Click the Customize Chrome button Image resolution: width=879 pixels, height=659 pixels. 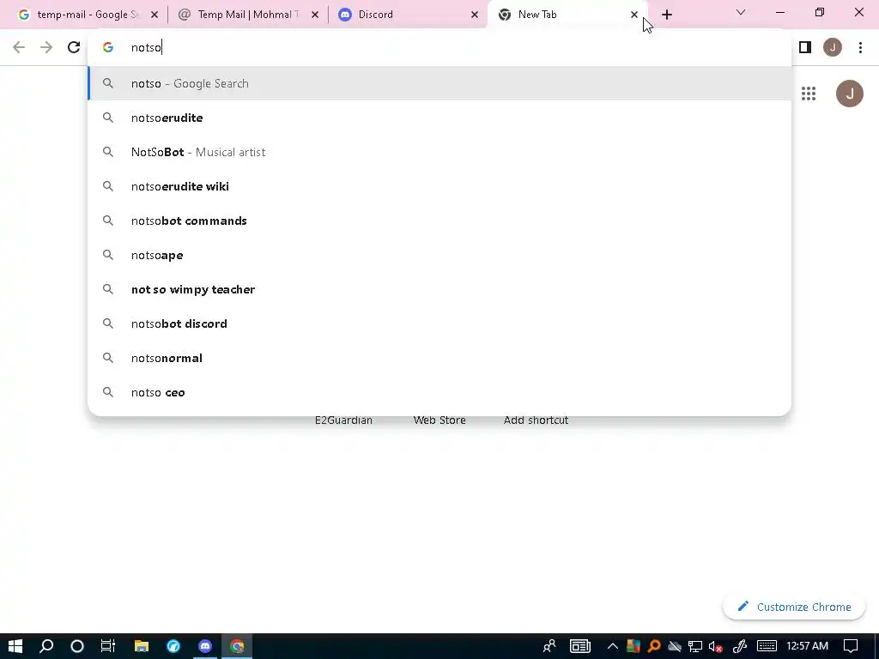click(794, 607)
